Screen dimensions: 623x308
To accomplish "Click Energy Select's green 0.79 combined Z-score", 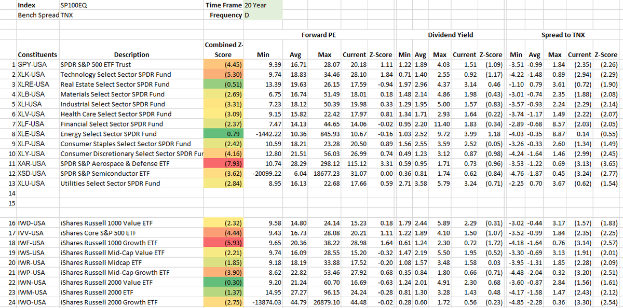I will click(x=224, y=133).
